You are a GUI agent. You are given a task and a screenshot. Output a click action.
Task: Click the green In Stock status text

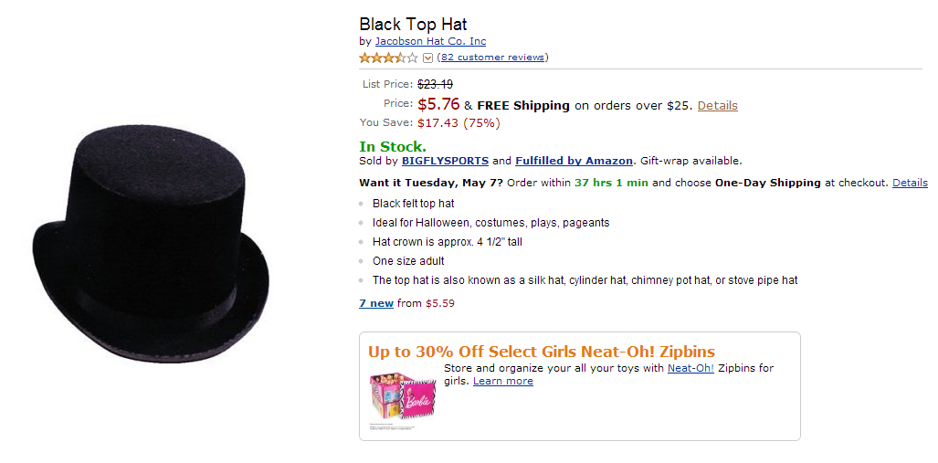click(393, 146)
